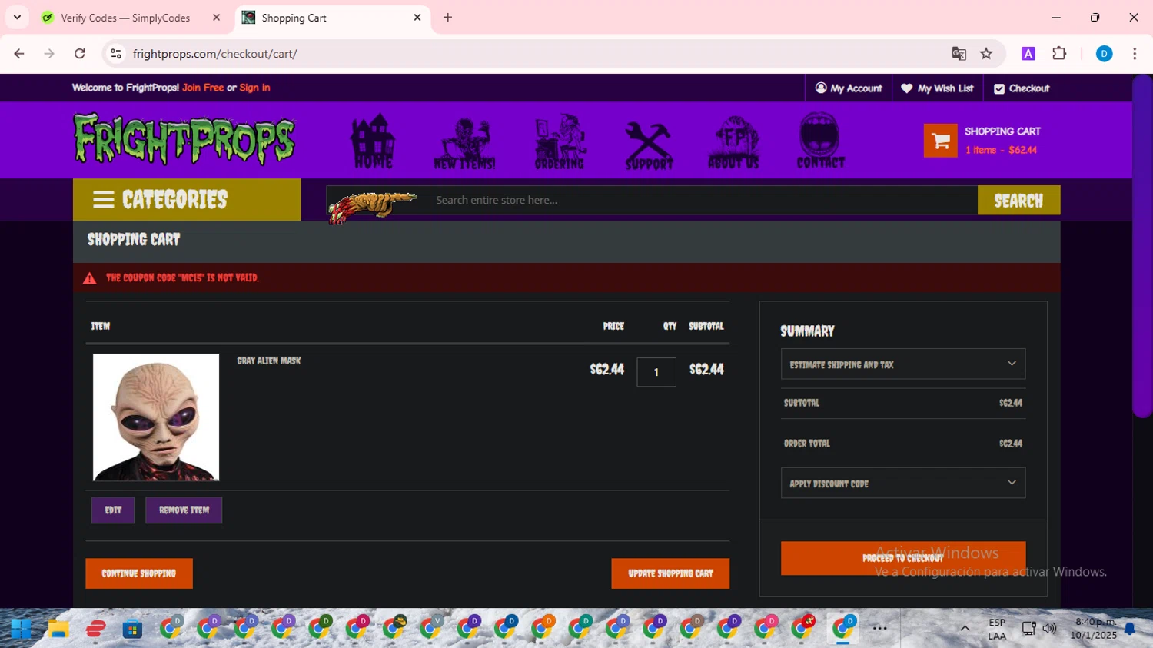
Task: Open the Support tools icon
Action: click(649, 145)
